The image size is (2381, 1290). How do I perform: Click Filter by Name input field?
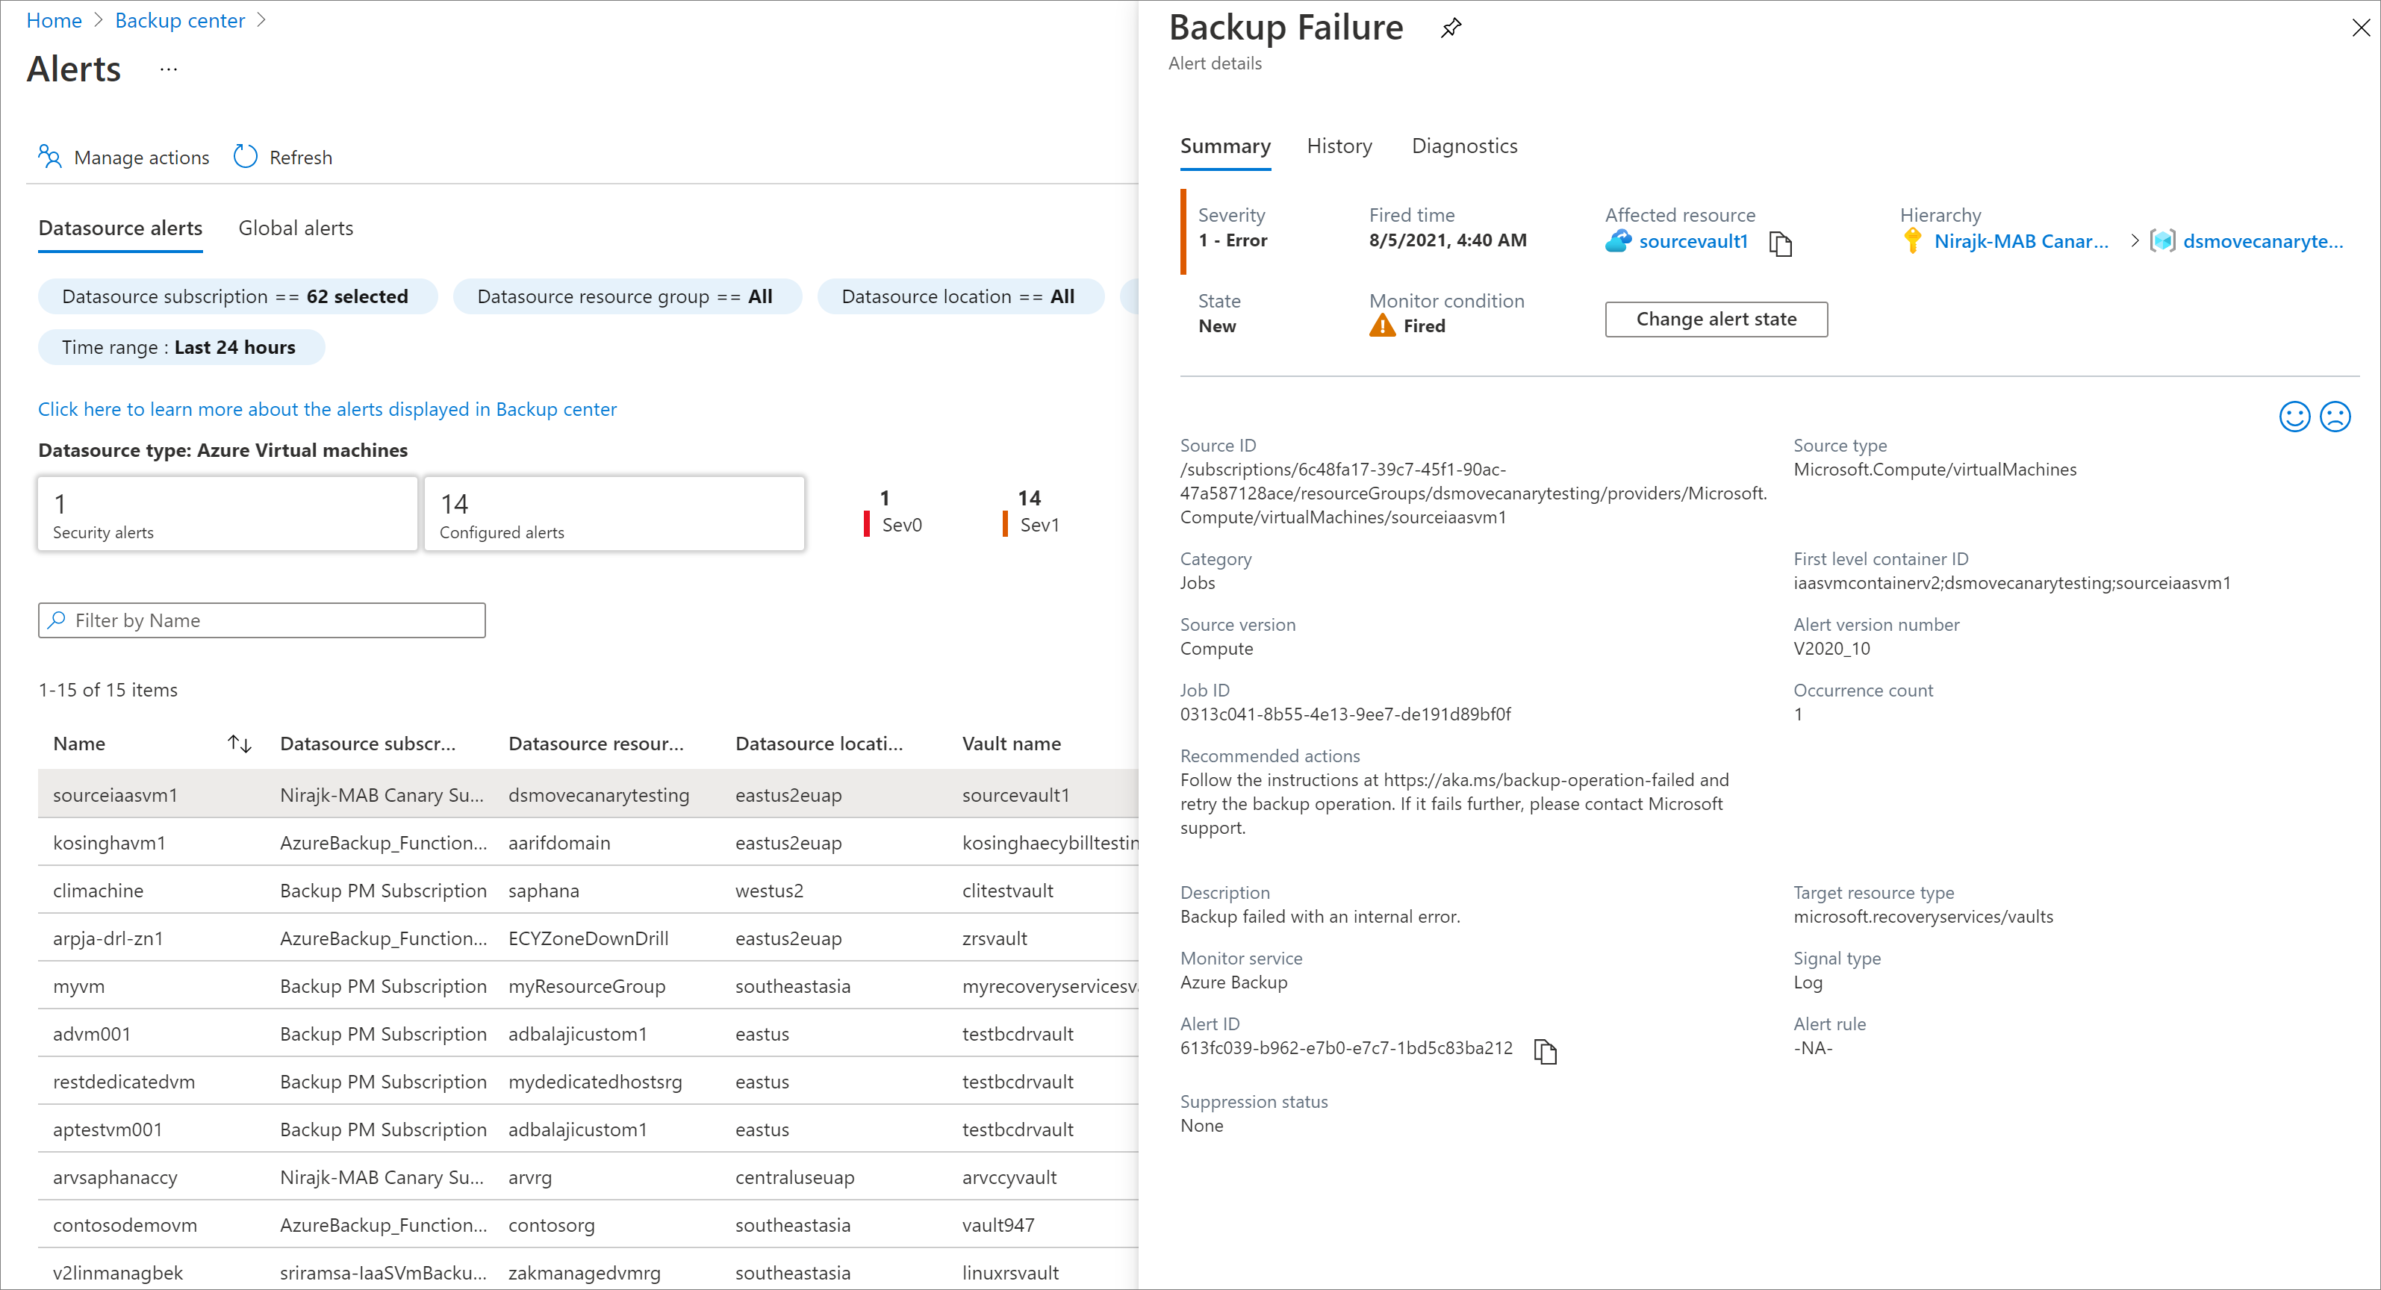pos(262,620)
